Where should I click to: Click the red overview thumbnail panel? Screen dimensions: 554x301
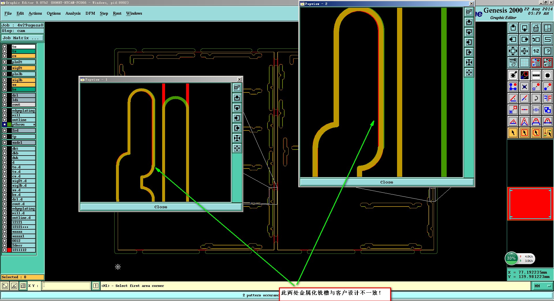[530, 204]
